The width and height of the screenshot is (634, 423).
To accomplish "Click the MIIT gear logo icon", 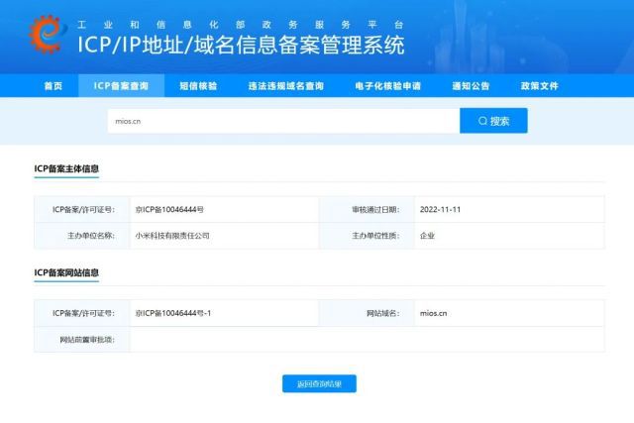I will [47, 35].
